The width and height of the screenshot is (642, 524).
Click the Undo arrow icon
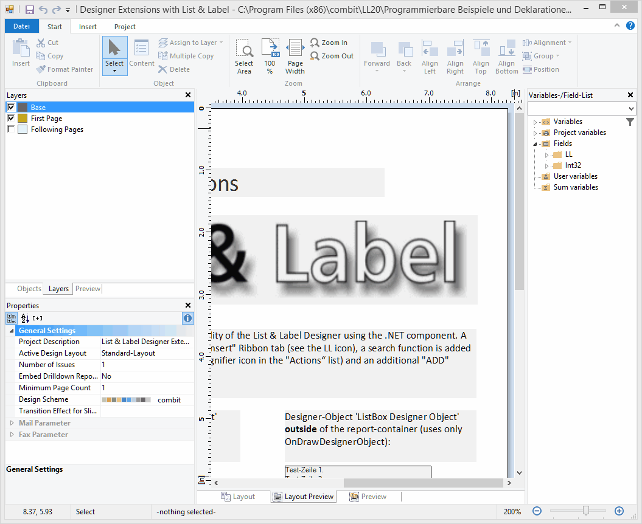pos(43,9)
